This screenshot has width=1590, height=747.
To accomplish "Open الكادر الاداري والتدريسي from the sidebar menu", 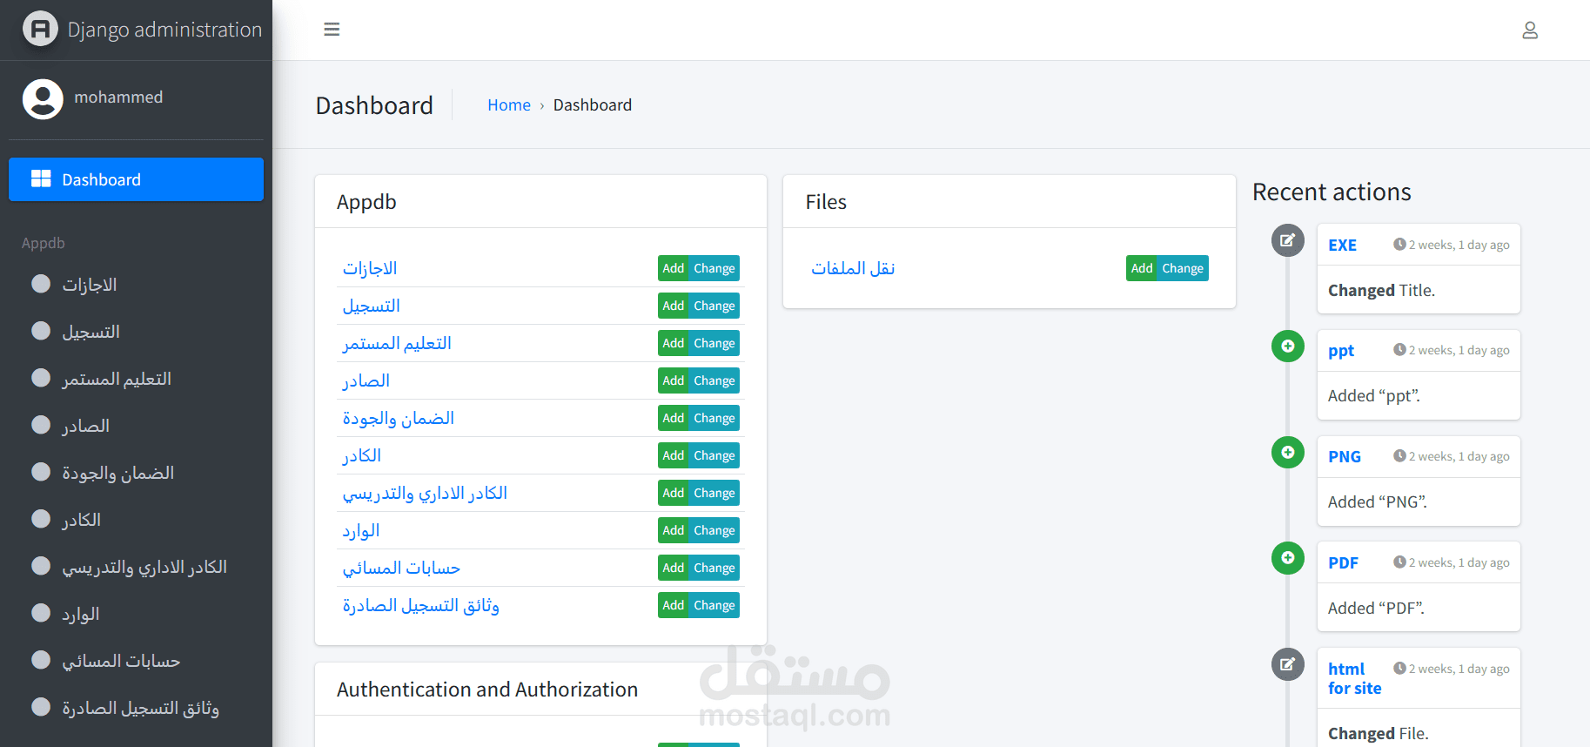I will tap(136, 567).
